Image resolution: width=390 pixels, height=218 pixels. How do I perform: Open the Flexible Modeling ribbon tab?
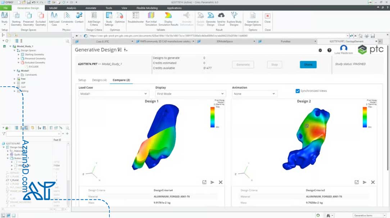(147, 8)
